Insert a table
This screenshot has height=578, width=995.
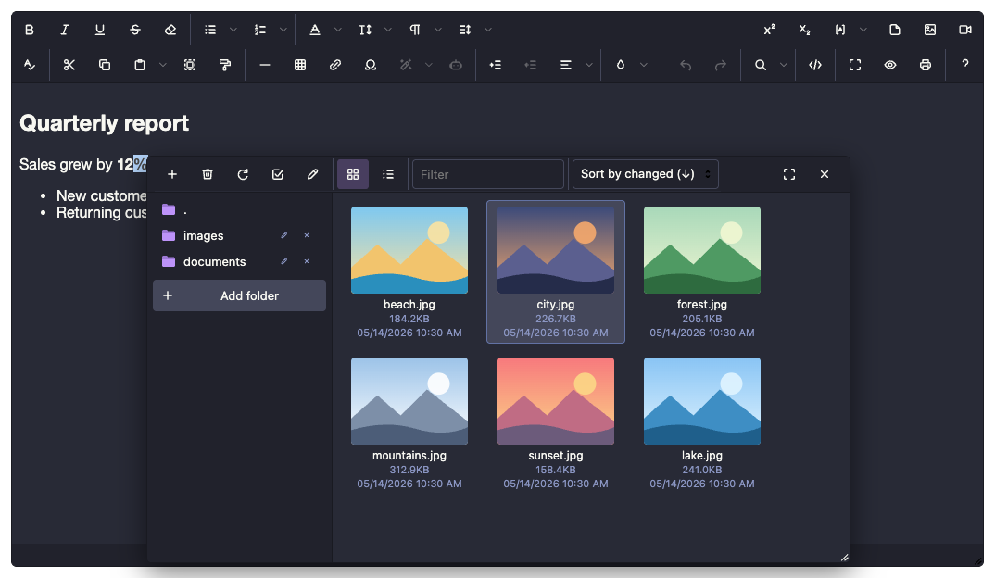tap(300, 65)
